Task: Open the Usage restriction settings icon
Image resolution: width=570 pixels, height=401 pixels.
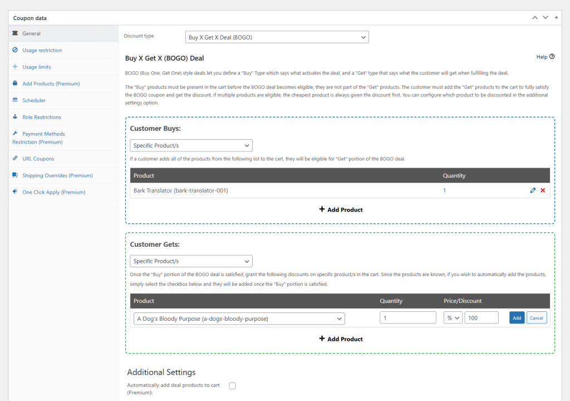Action: [14, 50]
